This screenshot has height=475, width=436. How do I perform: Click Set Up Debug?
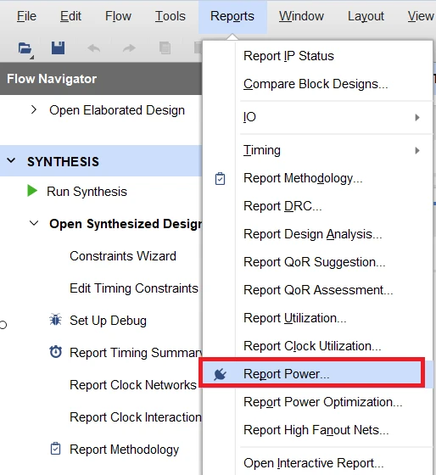pyautogui.click(x=108, y=321)
